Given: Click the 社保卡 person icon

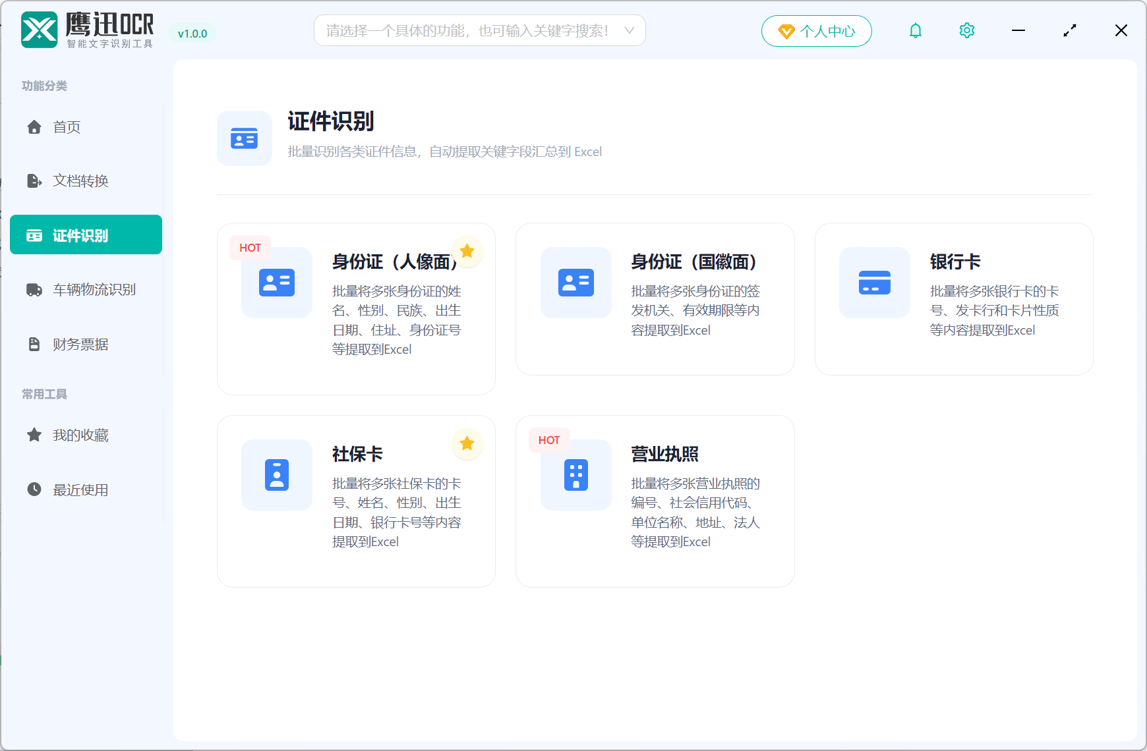Looking at the screenshot, I should (x=276, y=475).
